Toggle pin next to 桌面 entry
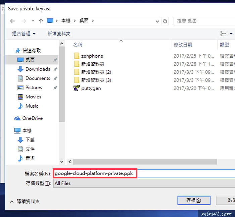Screen dimensions: 235x217 coord(55,60)
